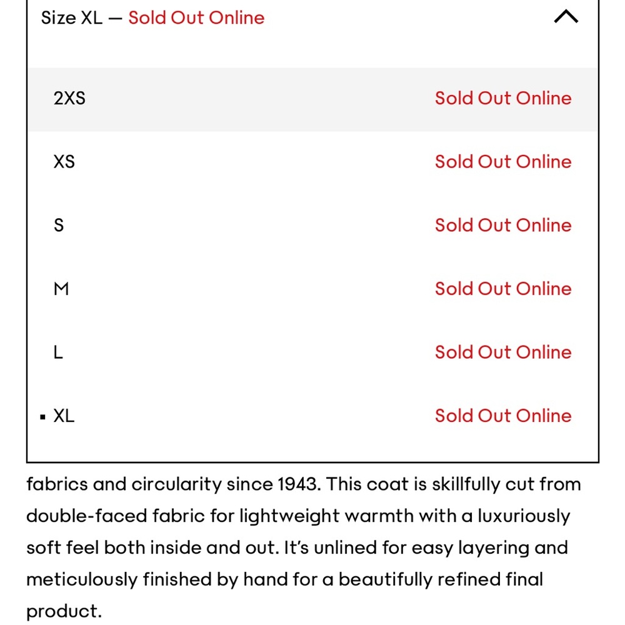Click Sold Out Online label for S
The height and width of the screenshot is (625, 625).
point(503,225)
